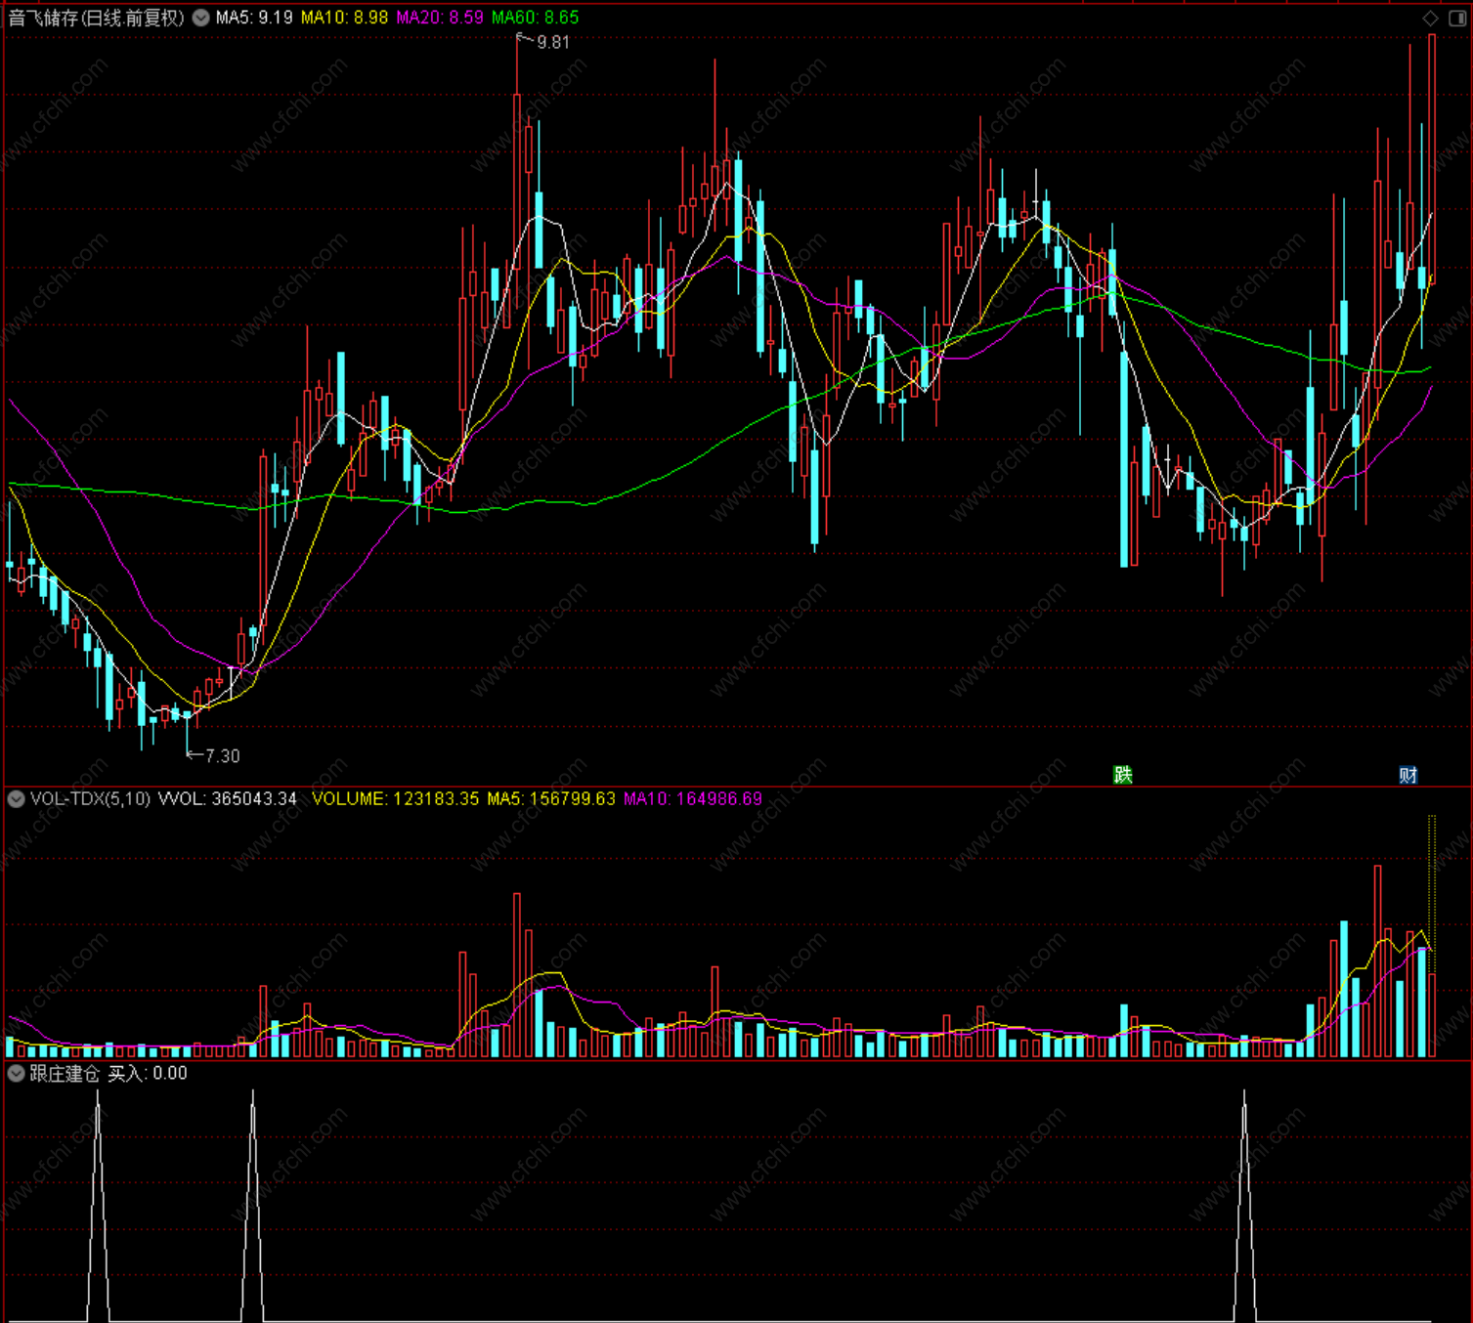Select the 音飞储存(日线.前复权) chart title
Viewport: 1473px width, 1323px height.
point(97,18)
